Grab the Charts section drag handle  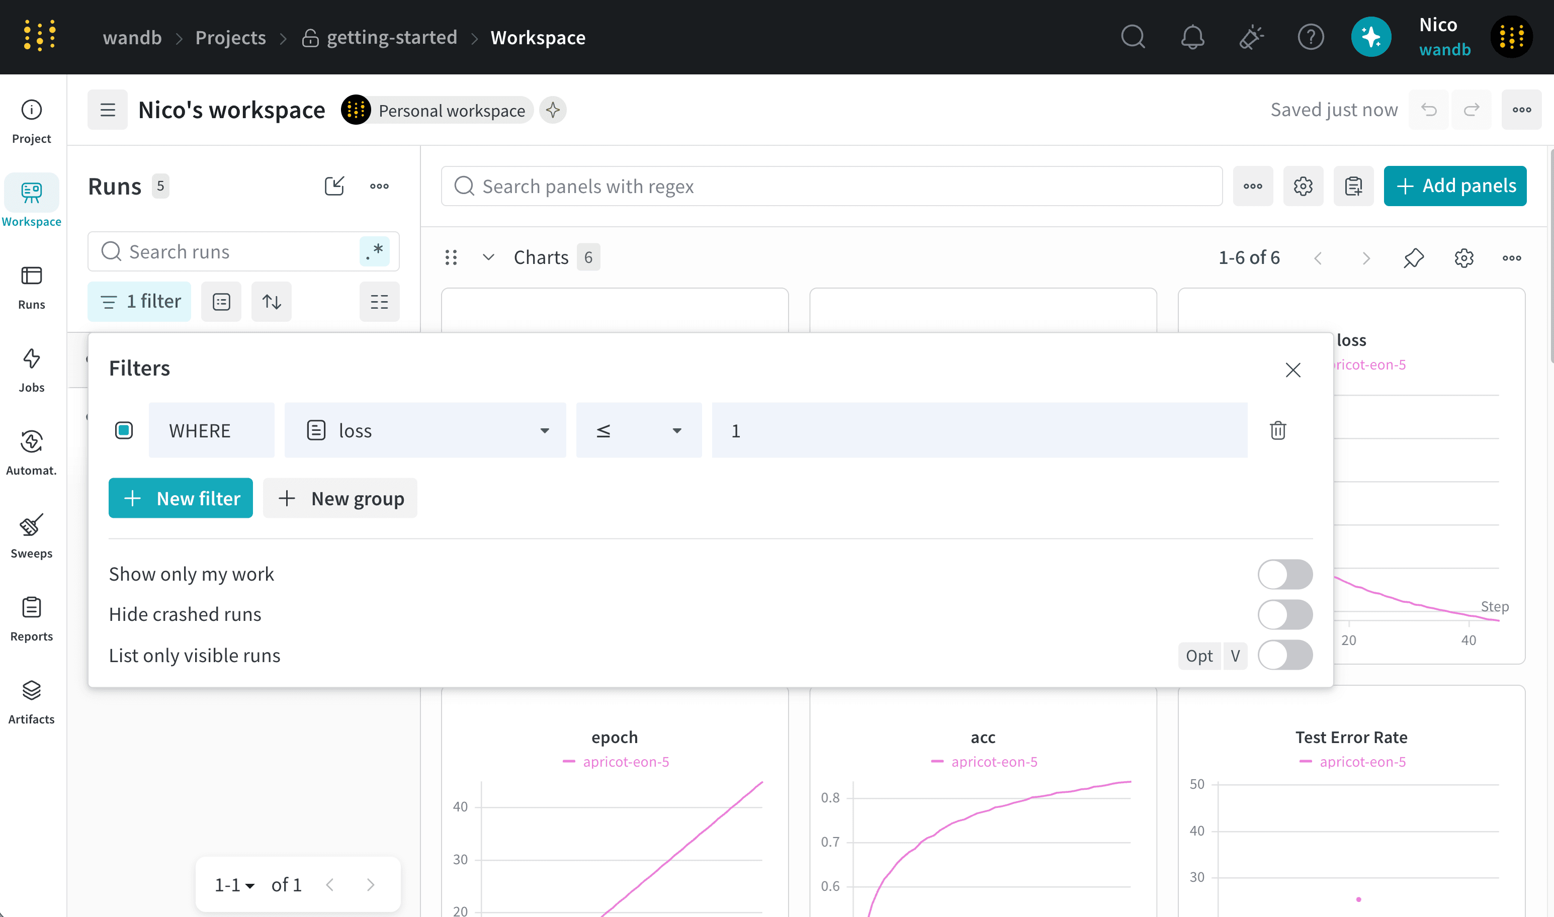click(451, 257)
